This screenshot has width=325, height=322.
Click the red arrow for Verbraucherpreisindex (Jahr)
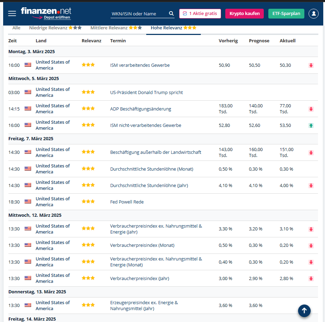(311, 279)
